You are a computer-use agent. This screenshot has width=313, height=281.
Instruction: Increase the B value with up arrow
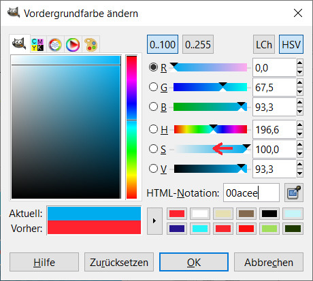[x=300, y=102]
